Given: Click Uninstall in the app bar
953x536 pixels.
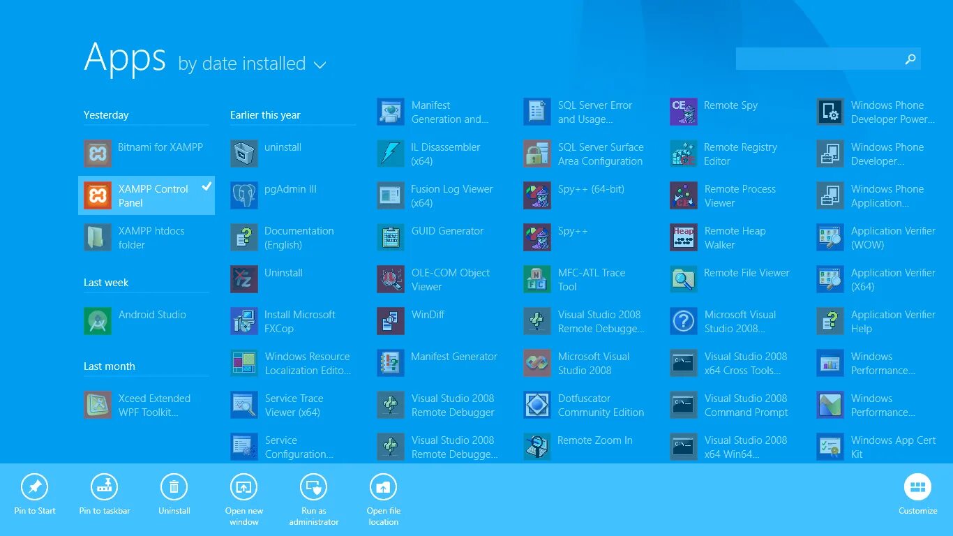Looking at the screenshot, I should [174, 494].
